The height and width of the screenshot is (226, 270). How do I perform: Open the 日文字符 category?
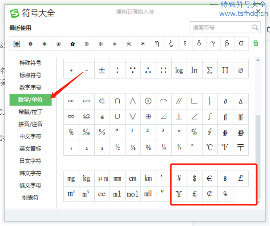point(30,161)
